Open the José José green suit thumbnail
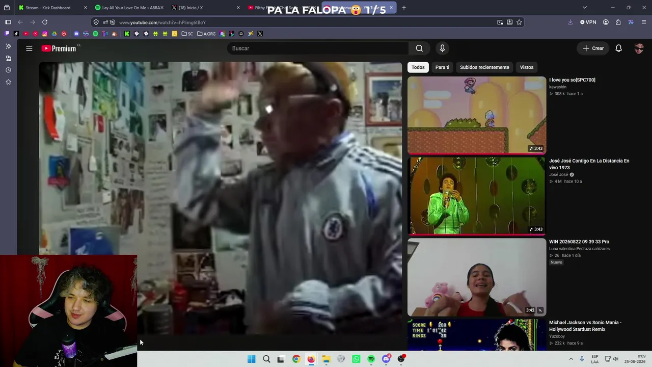Viewport: 652px width, 367px height. click(477, 196)
